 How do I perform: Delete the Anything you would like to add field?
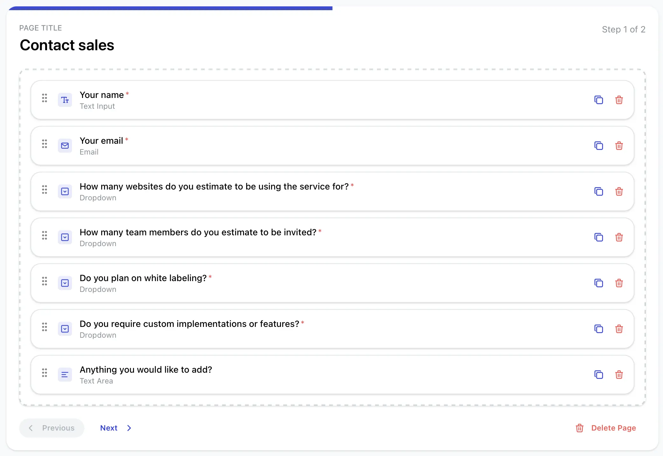[619, 375]
